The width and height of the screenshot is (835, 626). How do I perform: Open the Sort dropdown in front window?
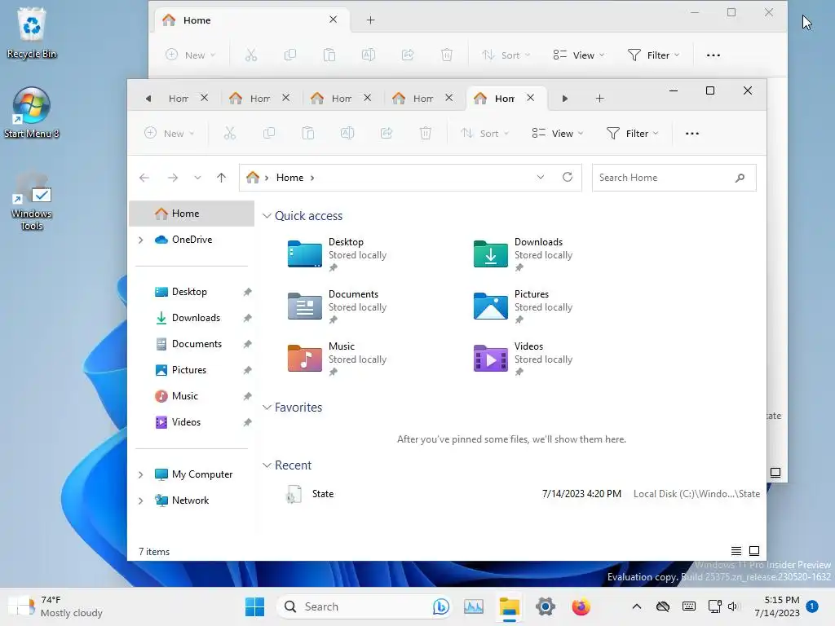click(484, 134)
